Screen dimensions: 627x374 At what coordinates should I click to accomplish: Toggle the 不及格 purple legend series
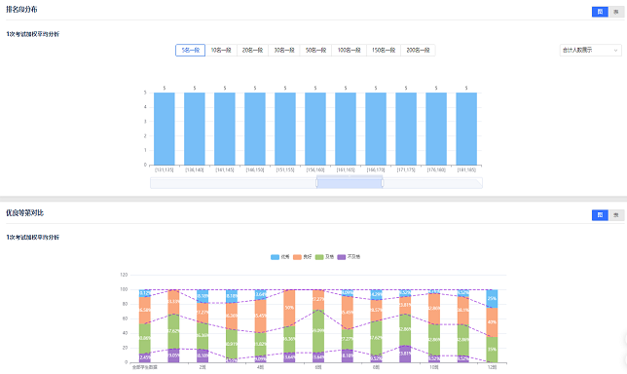tap(349, 257)
